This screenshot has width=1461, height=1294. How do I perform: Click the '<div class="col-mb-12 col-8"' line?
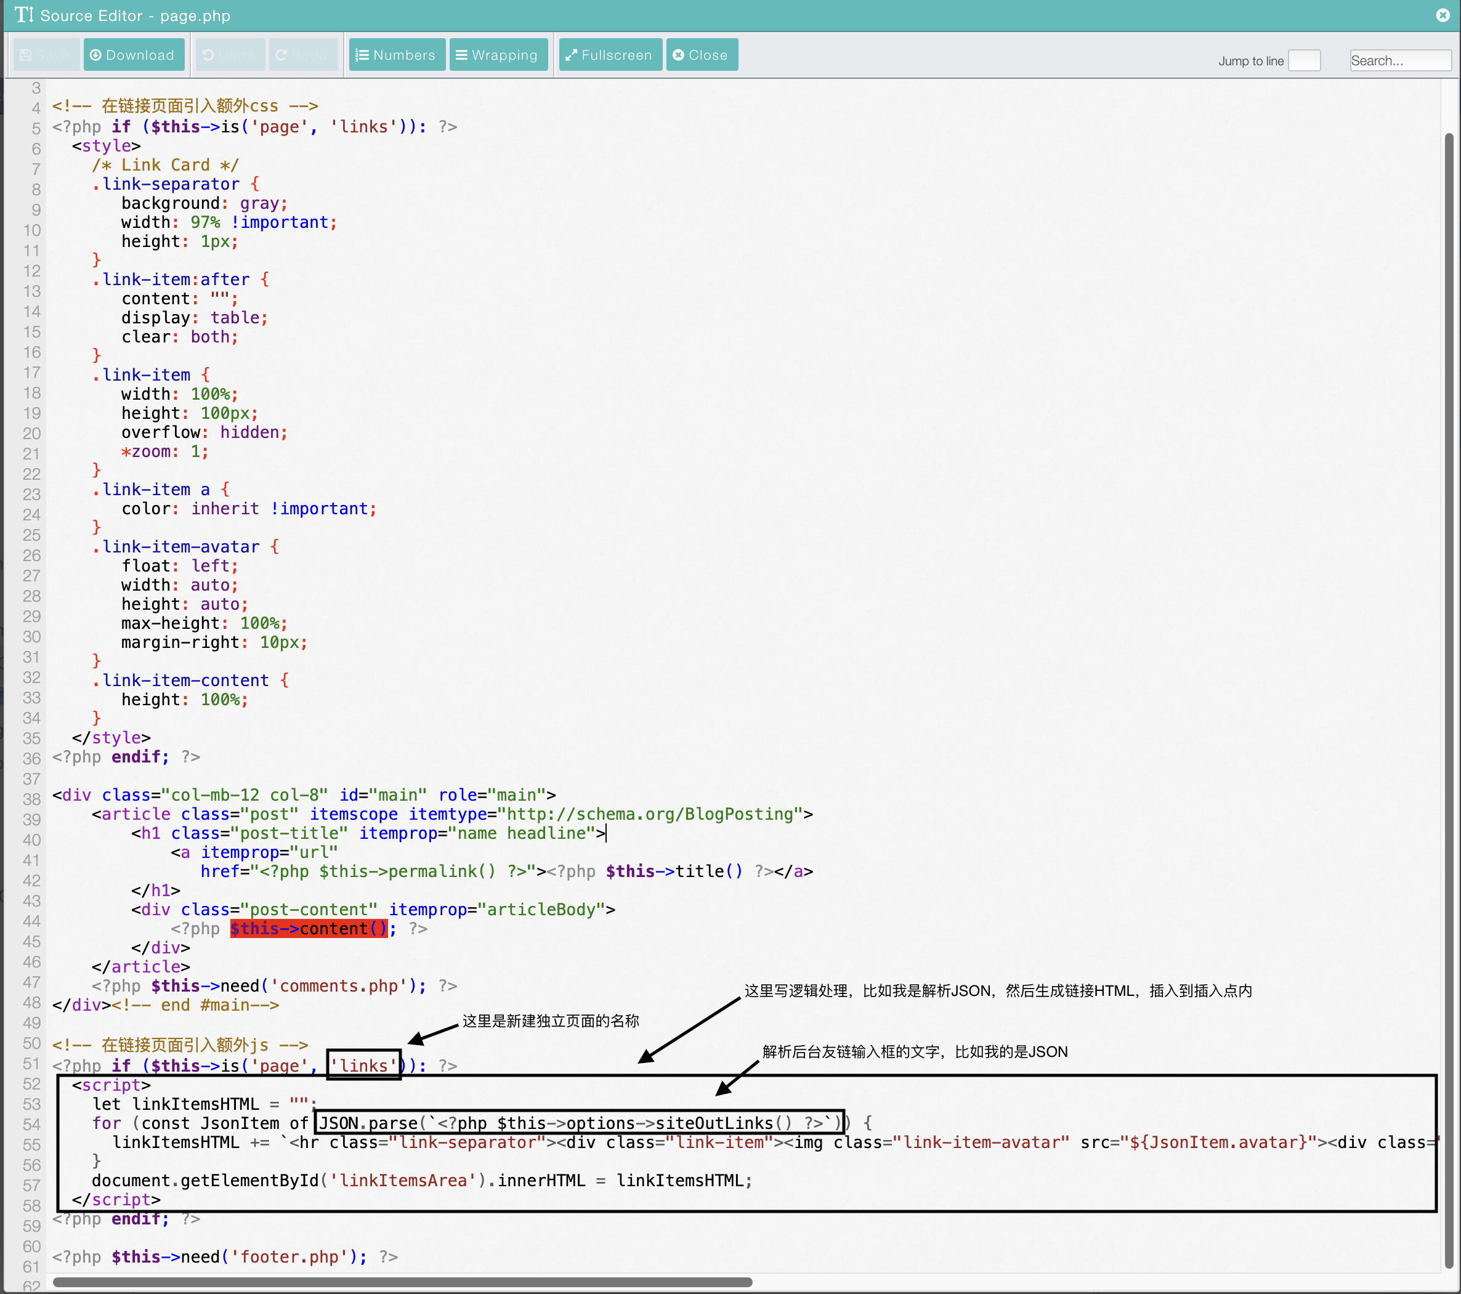tap(304, 795)
